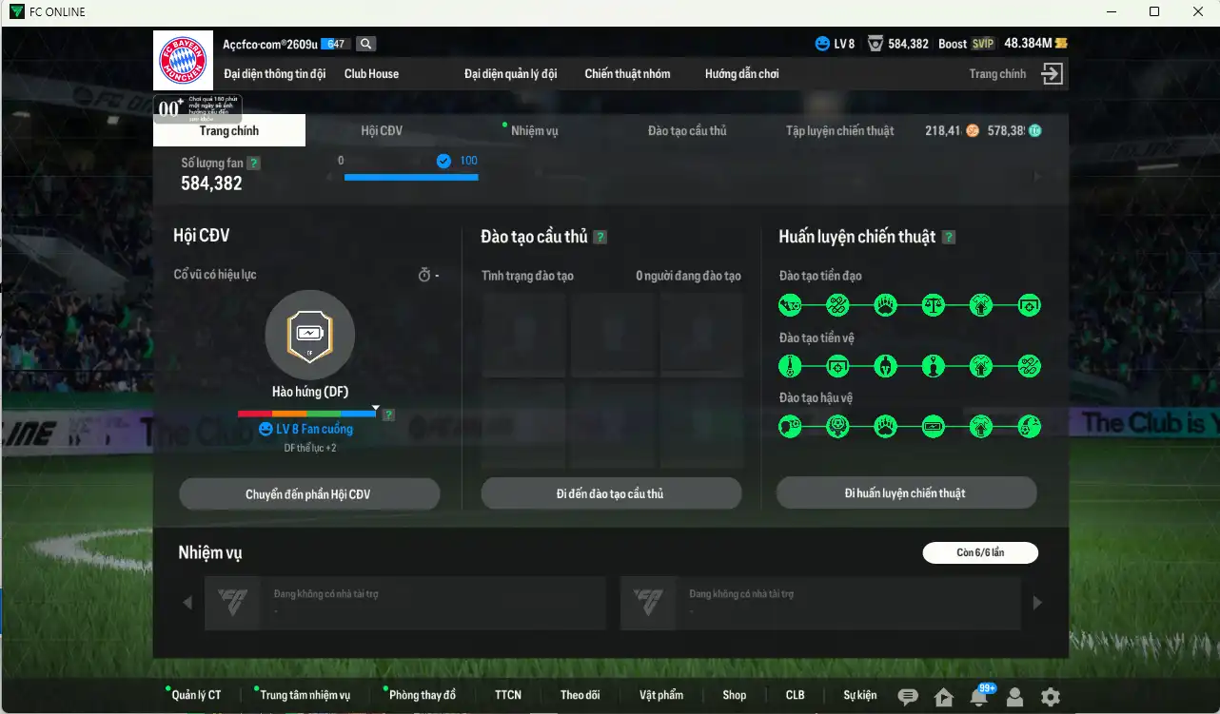This screenshot has width=1220, height=714.
Task: Open the Đào tạo cầu thủ tab
Action: click(x=687, y=130)
